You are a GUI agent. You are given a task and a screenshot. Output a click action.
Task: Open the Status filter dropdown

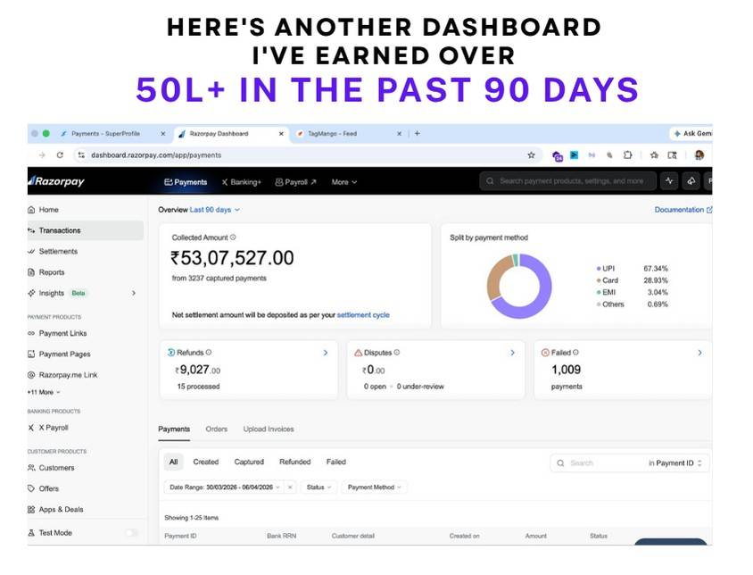[319, 487]
